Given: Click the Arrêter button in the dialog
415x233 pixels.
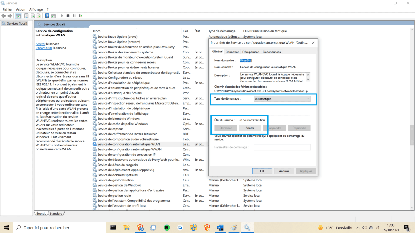Looking at the screenshot, I should 250,128.
